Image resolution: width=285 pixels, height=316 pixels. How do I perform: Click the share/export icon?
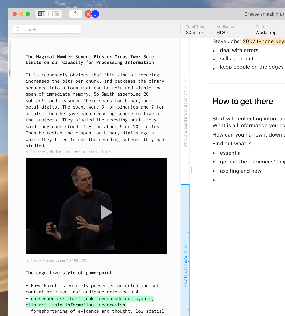point(76,14)
